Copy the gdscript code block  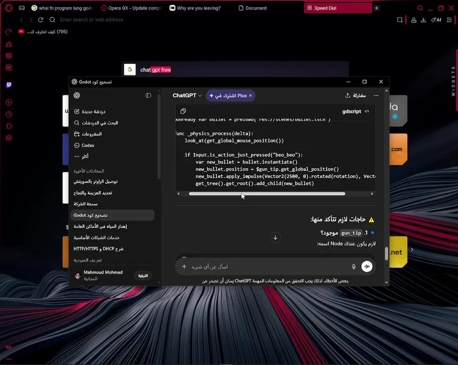point(183,111)
